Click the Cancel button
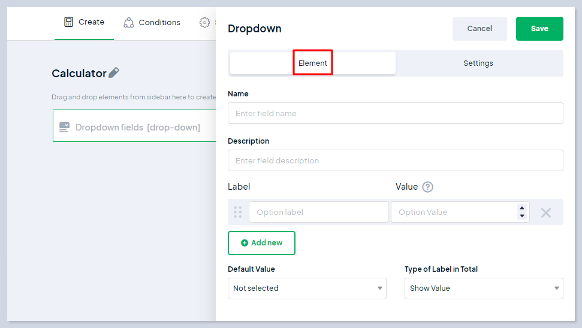 (x=480, y=29)
